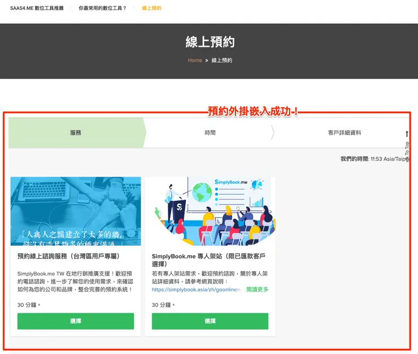Click the 線上預約 breadcrumb text
Screen dimensions: 418x354
pyautogui.click(x=222, y=60)
